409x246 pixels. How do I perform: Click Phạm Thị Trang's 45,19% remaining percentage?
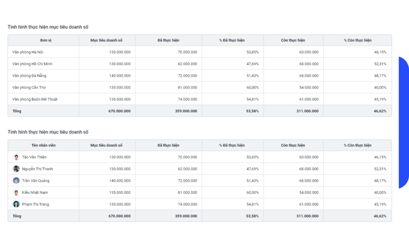coord(380,204)
